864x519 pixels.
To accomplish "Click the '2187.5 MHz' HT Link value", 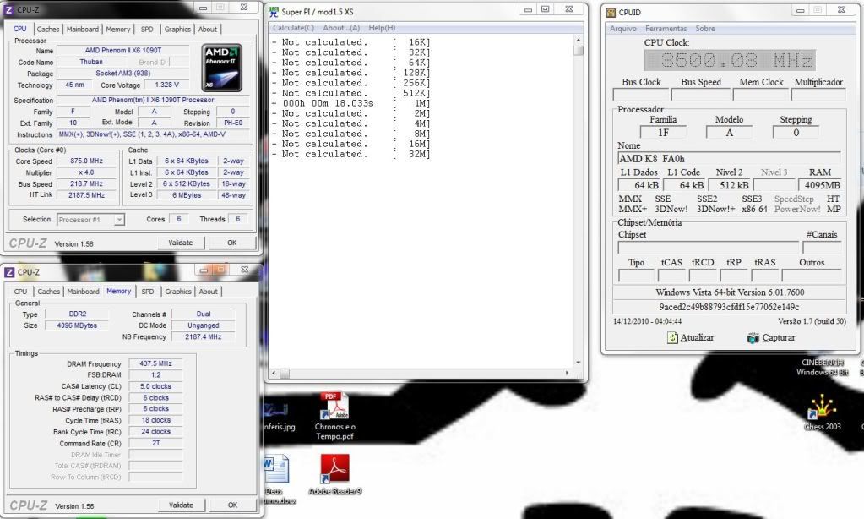I will coord(86,195).
